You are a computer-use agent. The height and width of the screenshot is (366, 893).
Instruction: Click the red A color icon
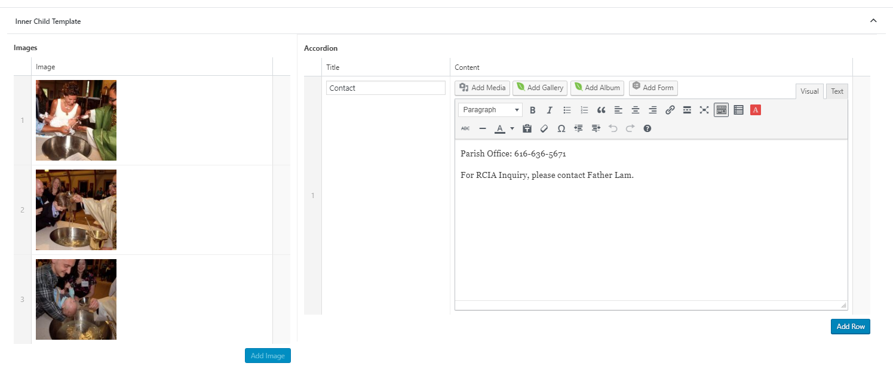click(x=756, y=110)
